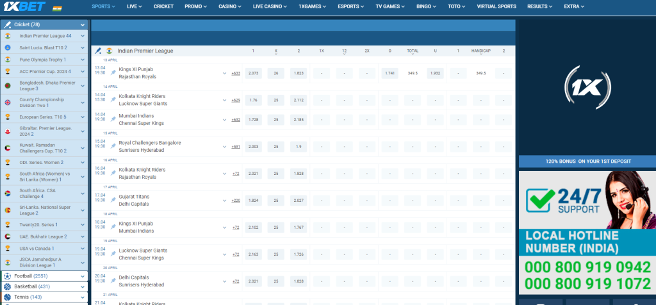This screenshot has width=656, height=305.
Task: Click the 1XBET logo
Action: click(x=24, y=6)
